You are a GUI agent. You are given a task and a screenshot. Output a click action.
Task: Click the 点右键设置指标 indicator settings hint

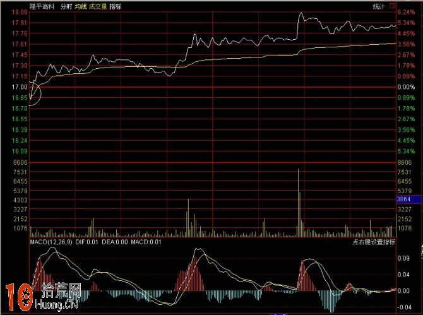pyautogui.click(x=374, y=242)
